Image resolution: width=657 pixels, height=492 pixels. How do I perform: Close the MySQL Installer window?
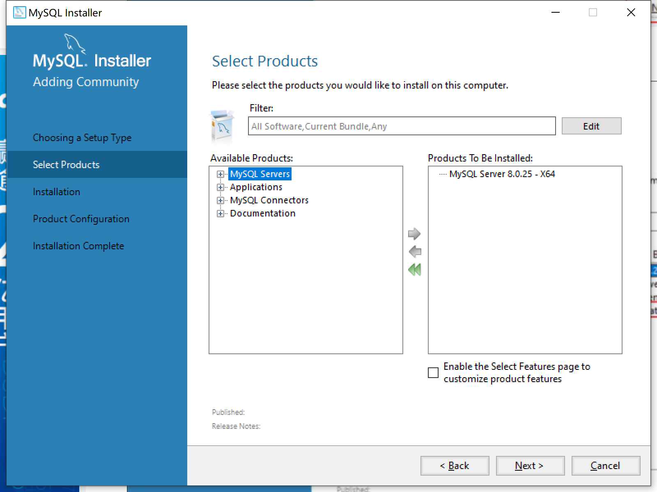pyautogui.click(x=631, y=13)
